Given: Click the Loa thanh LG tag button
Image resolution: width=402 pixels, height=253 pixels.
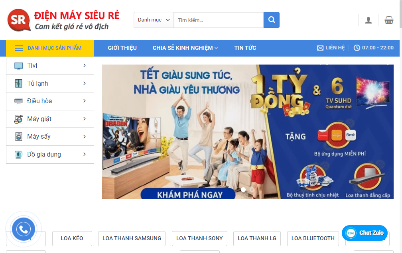Looking at the screenshot, I should 257,238.
